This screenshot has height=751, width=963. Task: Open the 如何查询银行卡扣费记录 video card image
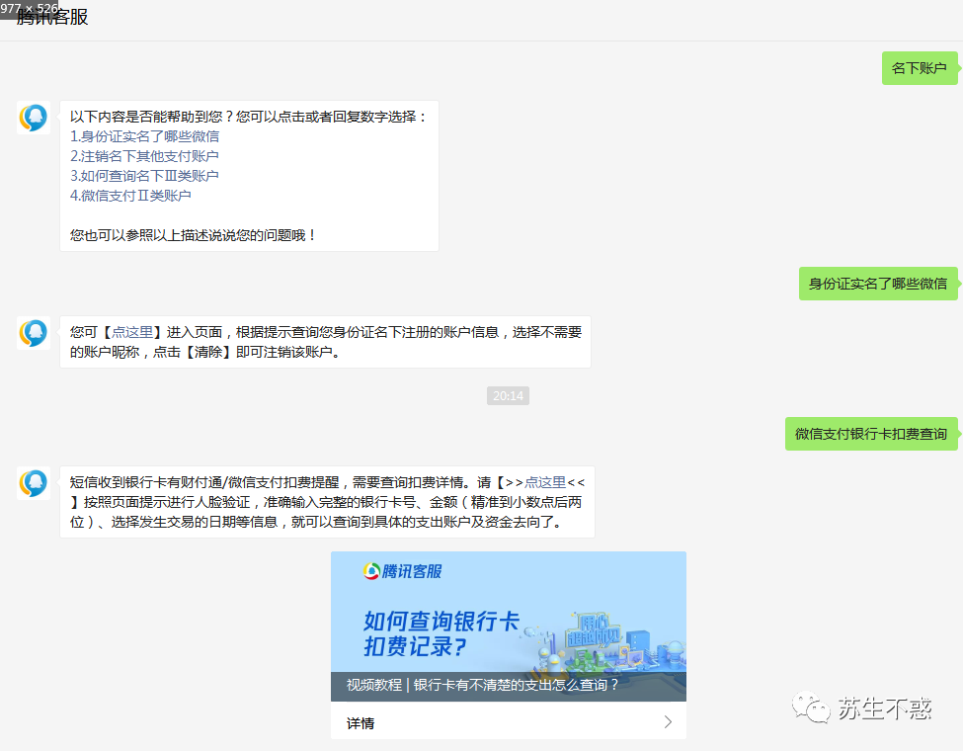coord(509,626)
